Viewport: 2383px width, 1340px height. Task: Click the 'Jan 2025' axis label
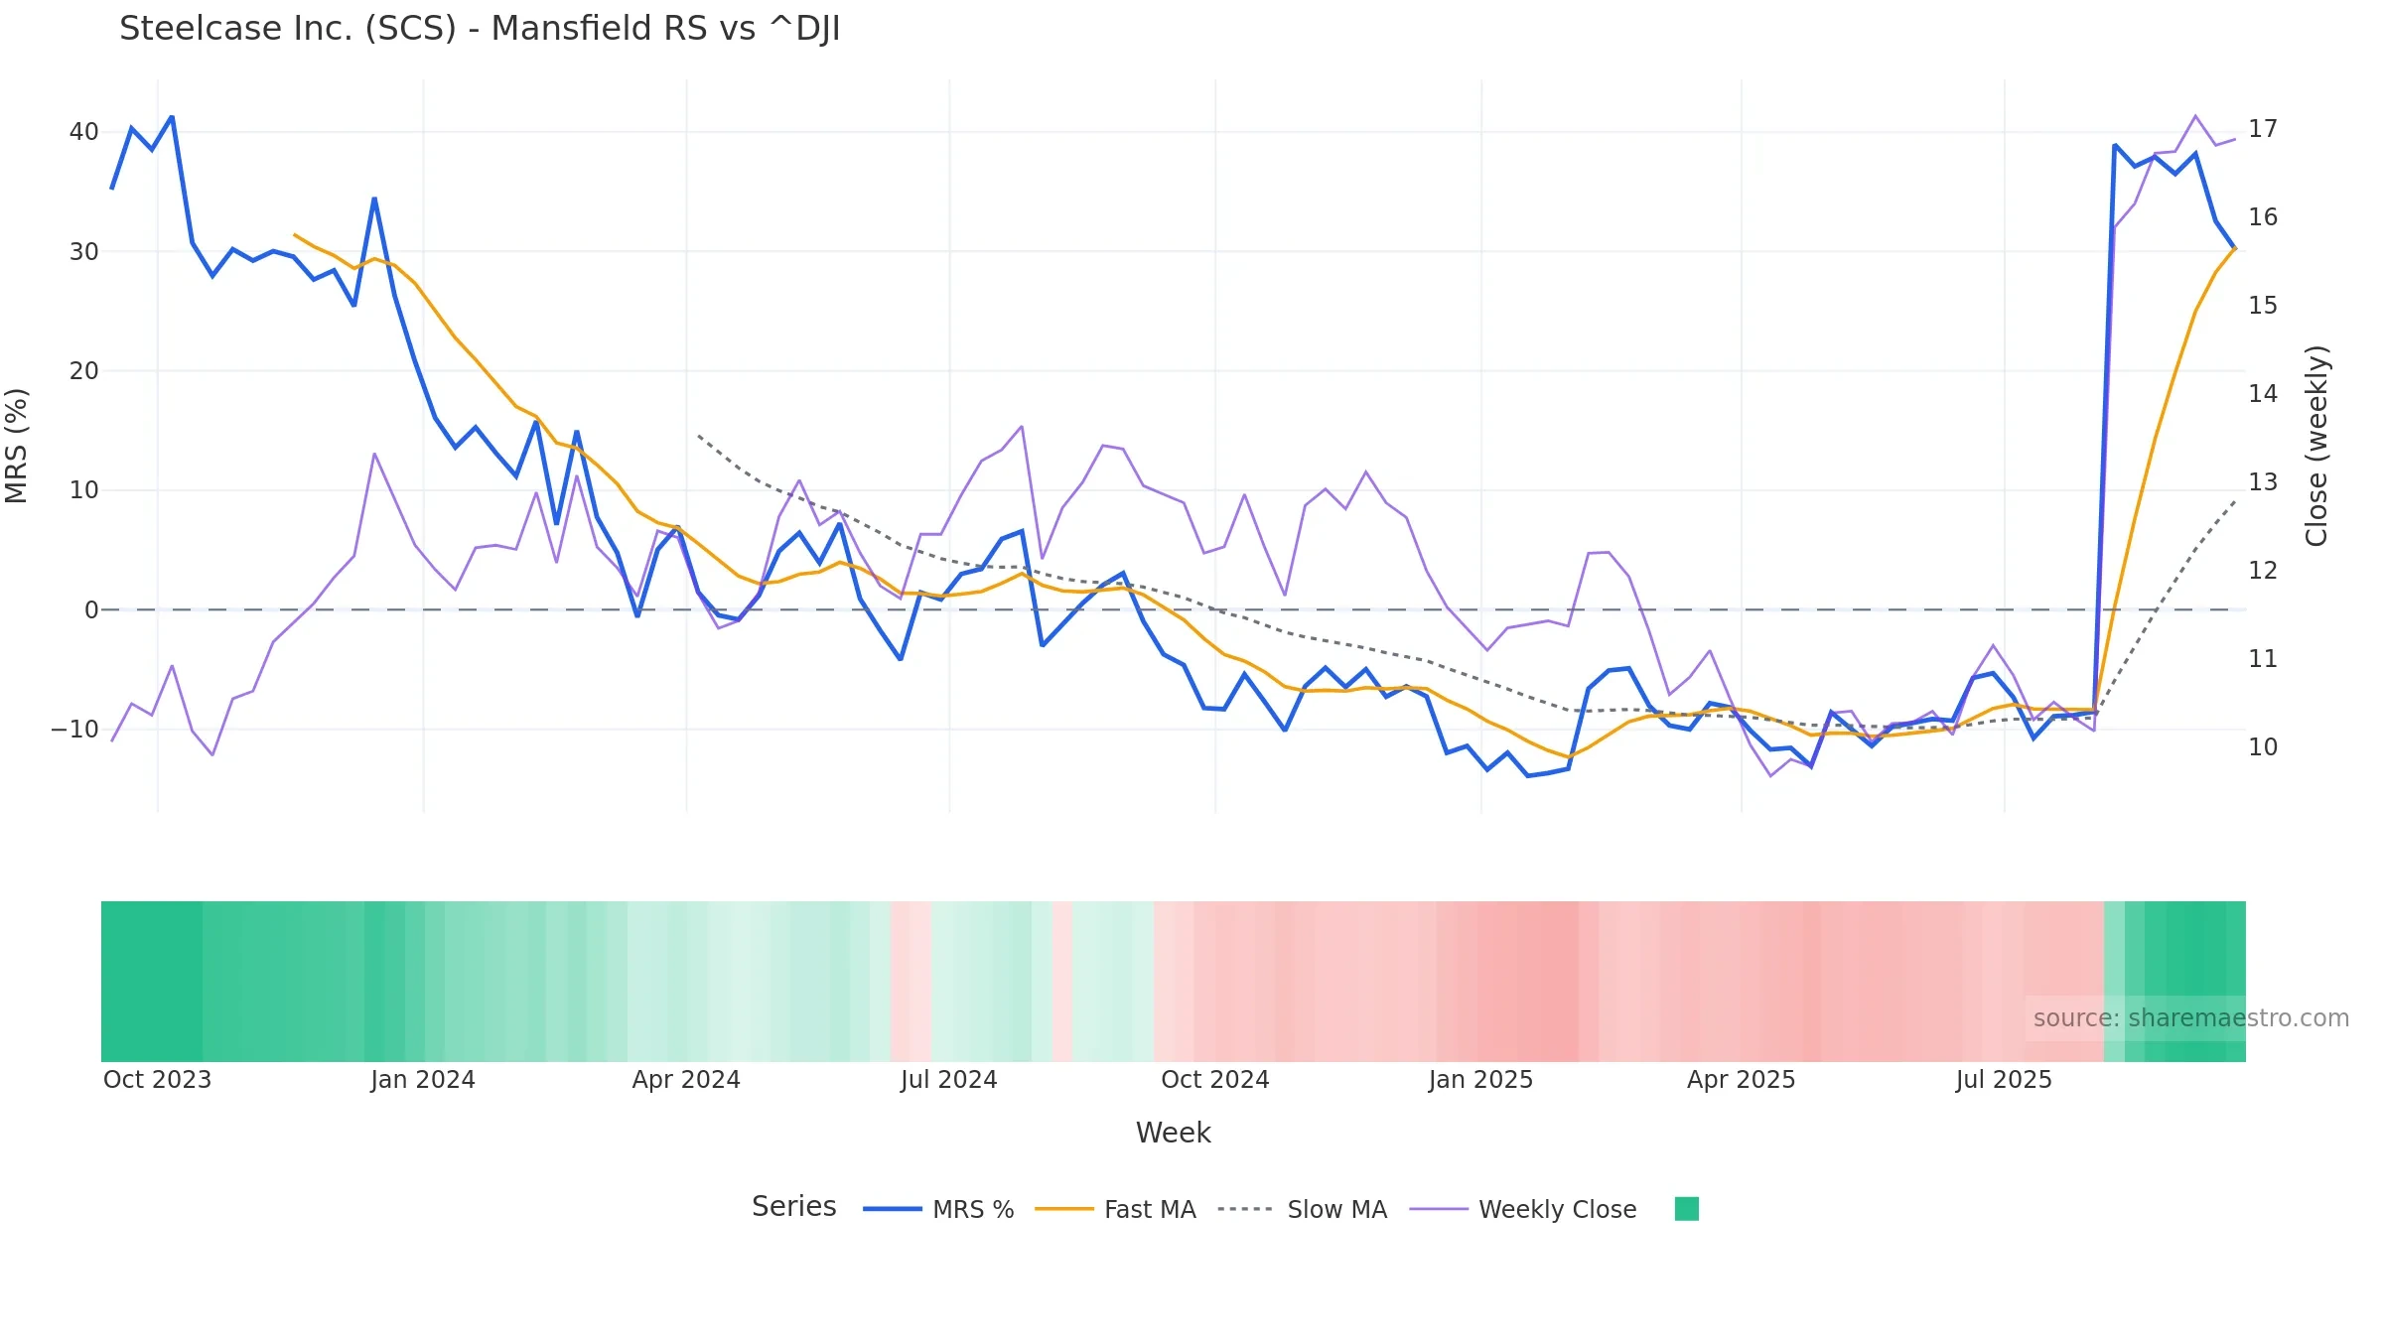click(1480, 1080)
